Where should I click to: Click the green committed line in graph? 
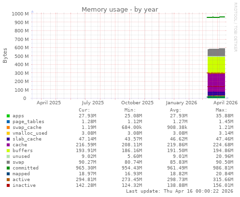(216, 17)
